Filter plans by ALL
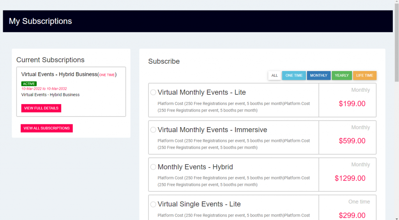The width and height of the screenshot is (399, 220). coord(274,75)
